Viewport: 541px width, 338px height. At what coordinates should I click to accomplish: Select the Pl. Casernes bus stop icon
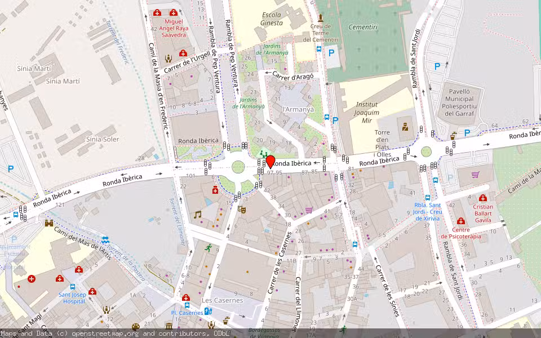click(x=187, y=305)
